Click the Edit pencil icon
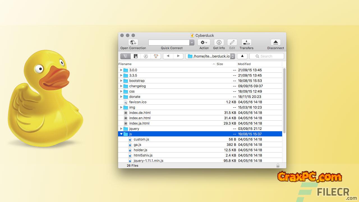The height and width of the screenshot is (202, 359). click(232, 42)
